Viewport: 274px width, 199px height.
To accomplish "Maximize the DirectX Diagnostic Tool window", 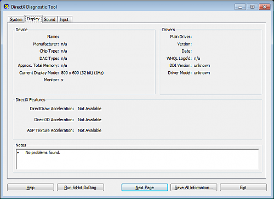I will [252, 7].
